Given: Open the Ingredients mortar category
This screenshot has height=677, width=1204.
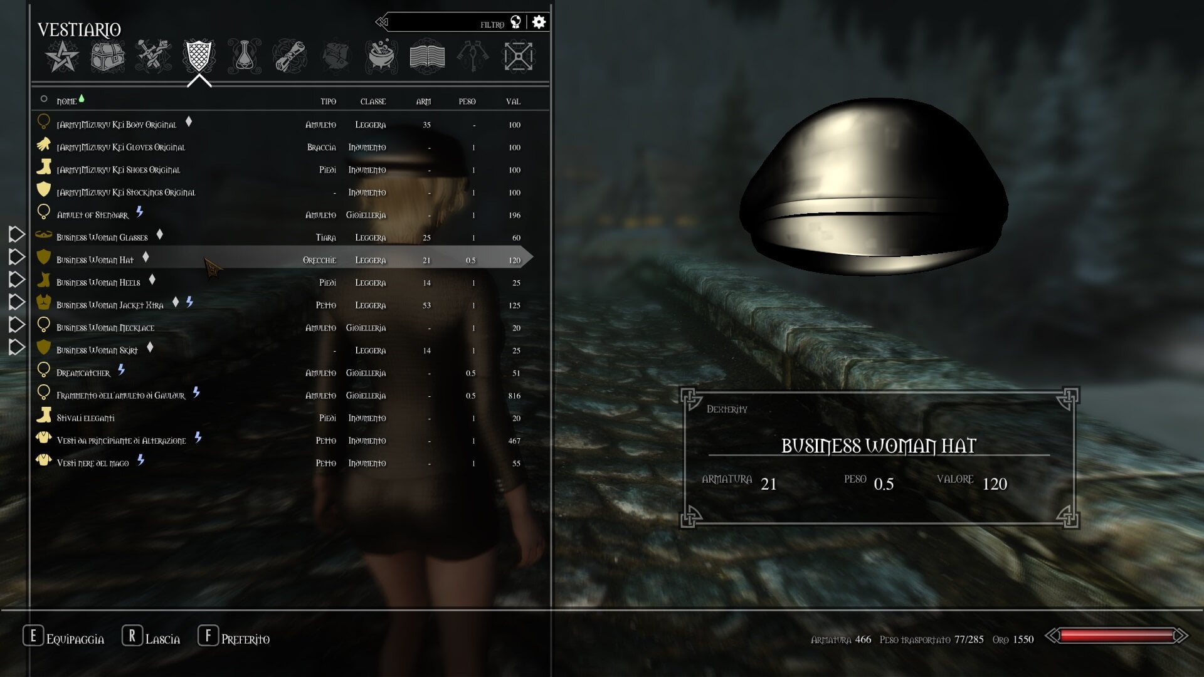Looking at the screenshot, I should point(381,56).
